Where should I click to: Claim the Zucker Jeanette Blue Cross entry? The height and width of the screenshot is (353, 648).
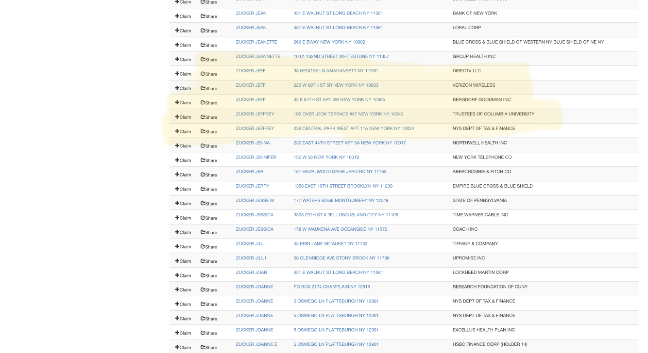pyautogui.click(x=183, y=45)
